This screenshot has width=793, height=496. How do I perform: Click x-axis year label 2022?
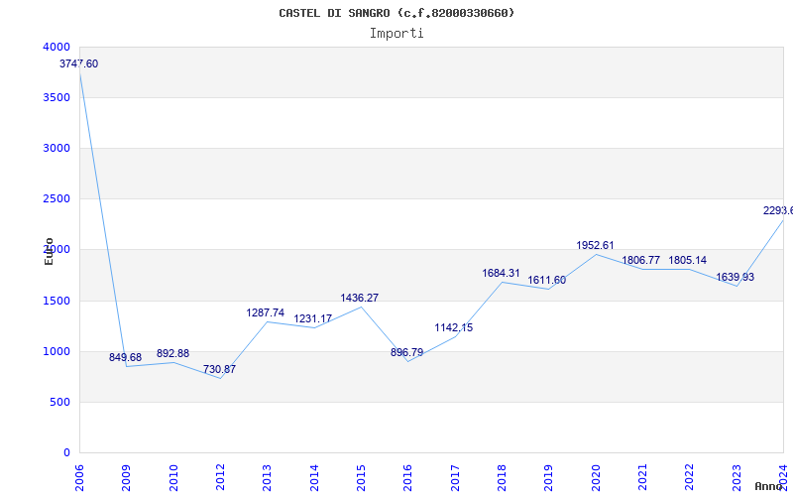(x=689, y=478)
